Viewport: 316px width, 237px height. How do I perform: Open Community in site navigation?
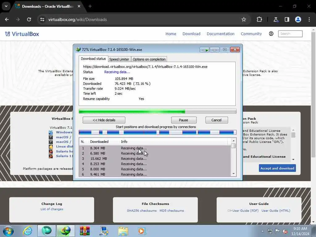click(x=251, y=34)
